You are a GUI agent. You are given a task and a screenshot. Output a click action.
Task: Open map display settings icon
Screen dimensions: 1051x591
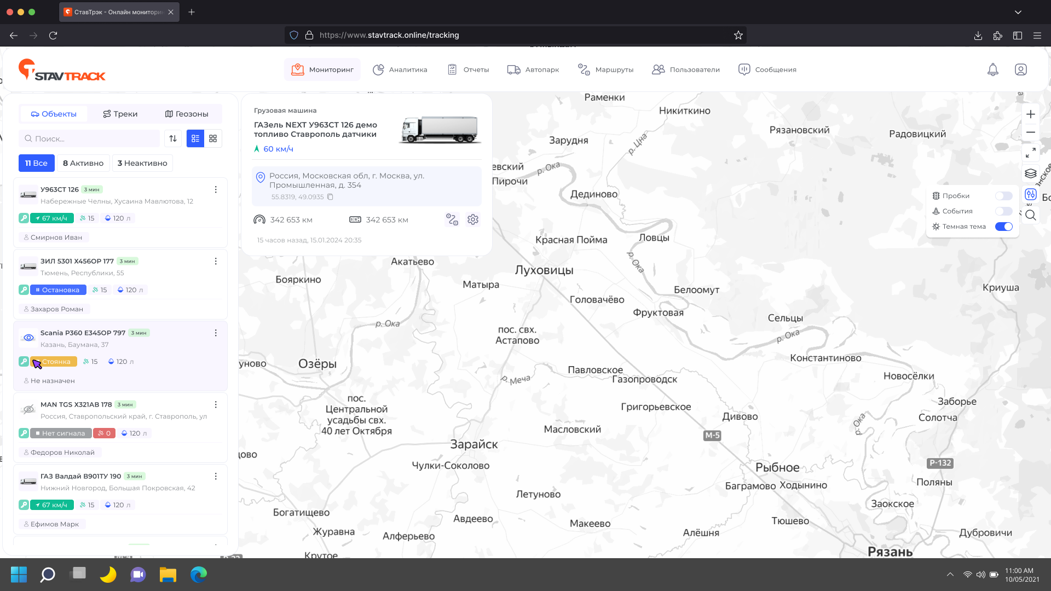coord(1031,194)
